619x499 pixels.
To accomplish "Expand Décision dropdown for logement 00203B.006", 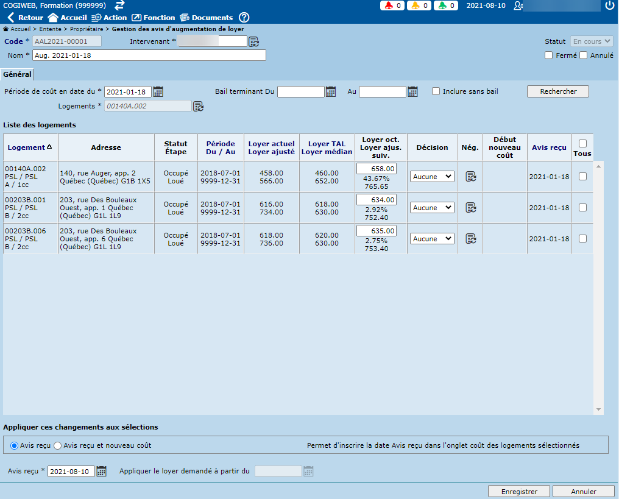I will pyautogui.click(x=432, y=239).
